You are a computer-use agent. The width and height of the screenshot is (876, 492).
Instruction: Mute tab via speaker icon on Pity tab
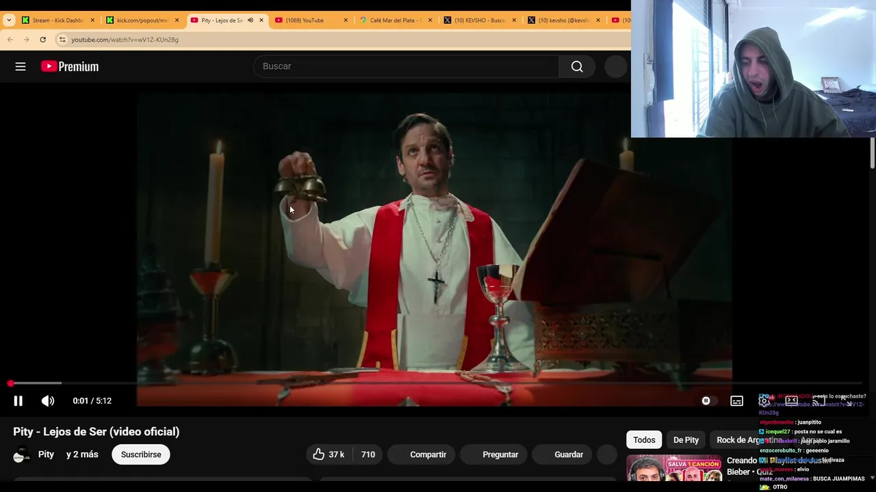pos(250,20)
